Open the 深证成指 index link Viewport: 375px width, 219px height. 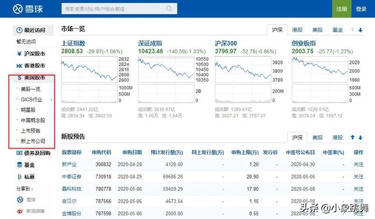pyautogui.click(x=150, y=43)
